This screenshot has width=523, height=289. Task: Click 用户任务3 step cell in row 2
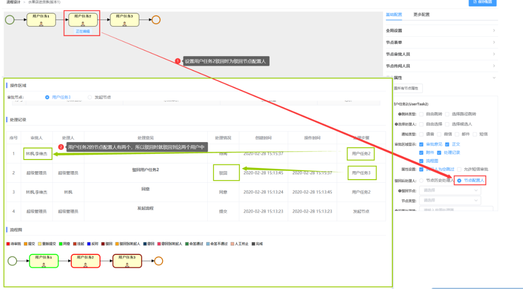(361, 173)
